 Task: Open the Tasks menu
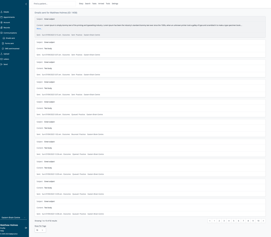(94, 4)
